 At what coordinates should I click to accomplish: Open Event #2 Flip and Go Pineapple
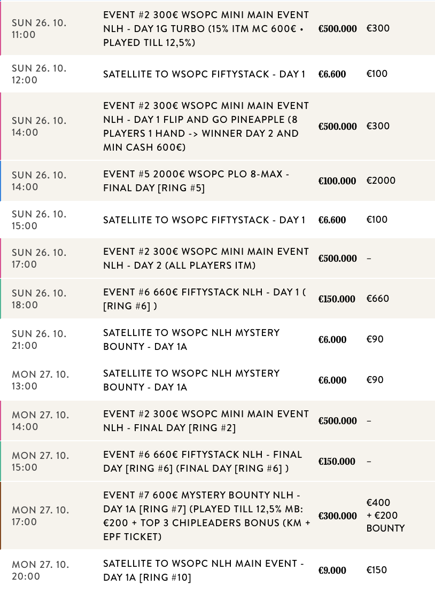point(206,127)
